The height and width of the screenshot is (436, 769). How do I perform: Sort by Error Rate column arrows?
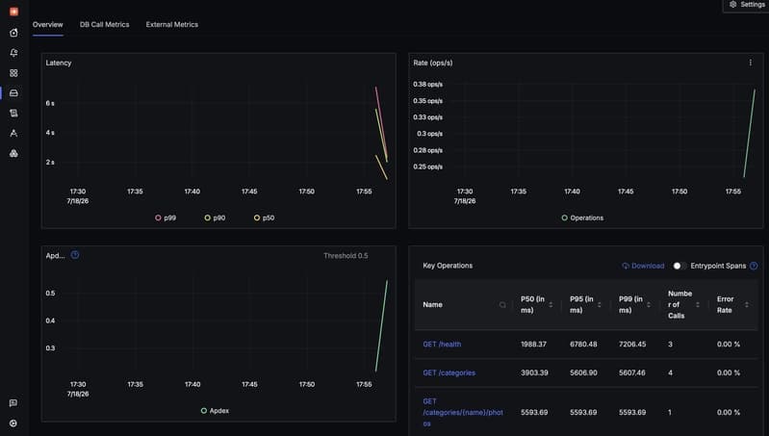747,304
